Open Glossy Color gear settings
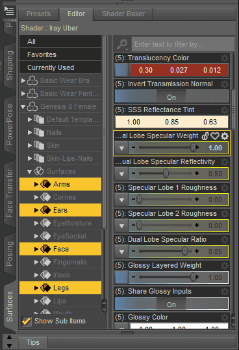239x350 pixels. [225, 317]
